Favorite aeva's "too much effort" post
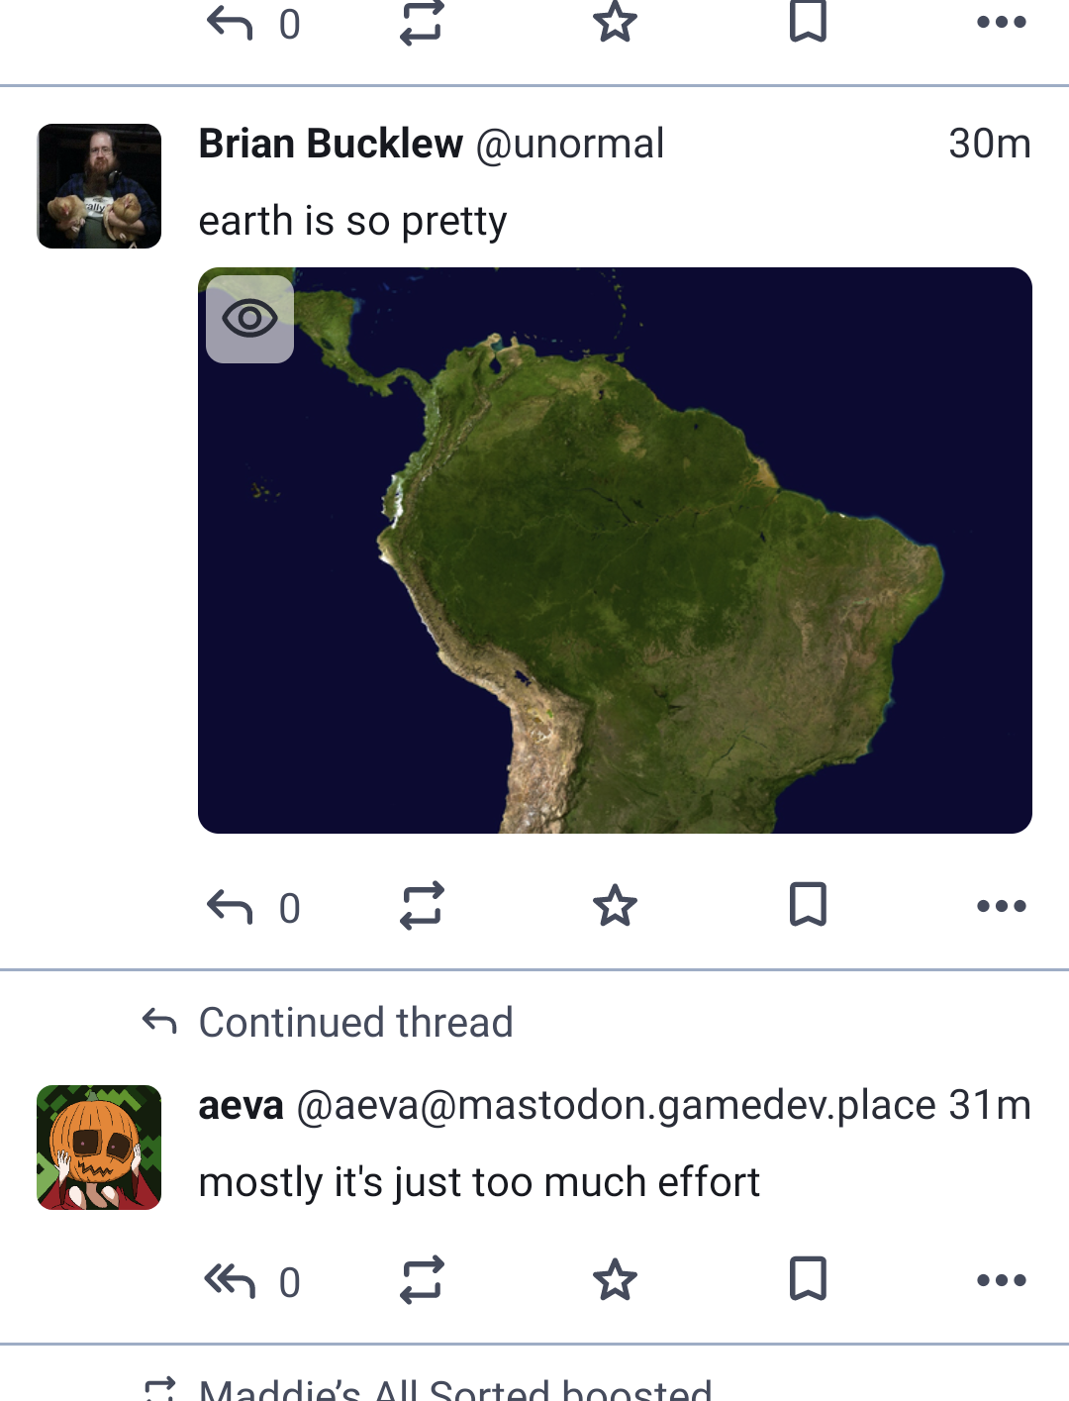This screenshot has width=1069, height=1401. (615, 1280)
